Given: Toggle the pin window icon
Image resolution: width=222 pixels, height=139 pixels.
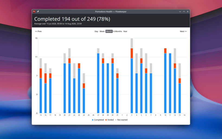Looking at the screenshot, I should coord(38,12).
